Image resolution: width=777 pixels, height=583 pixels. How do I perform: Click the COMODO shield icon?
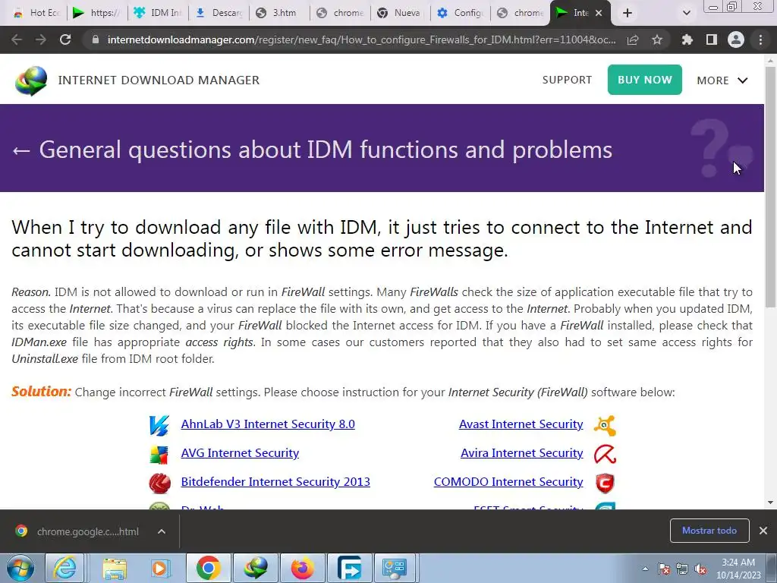(605, 483)
